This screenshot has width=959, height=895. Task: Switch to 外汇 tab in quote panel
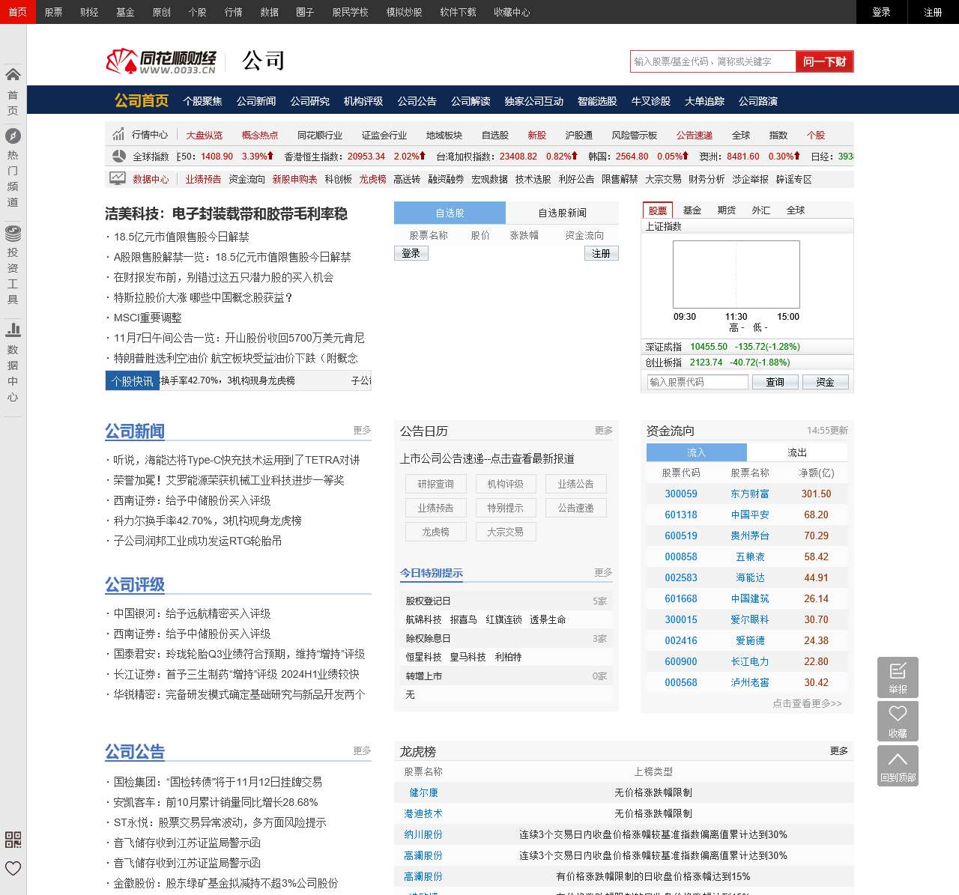tap(761, 210)
